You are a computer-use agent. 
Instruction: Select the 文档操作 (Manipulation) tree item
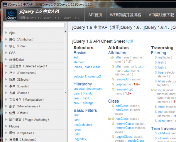click(x=33, y=99)
